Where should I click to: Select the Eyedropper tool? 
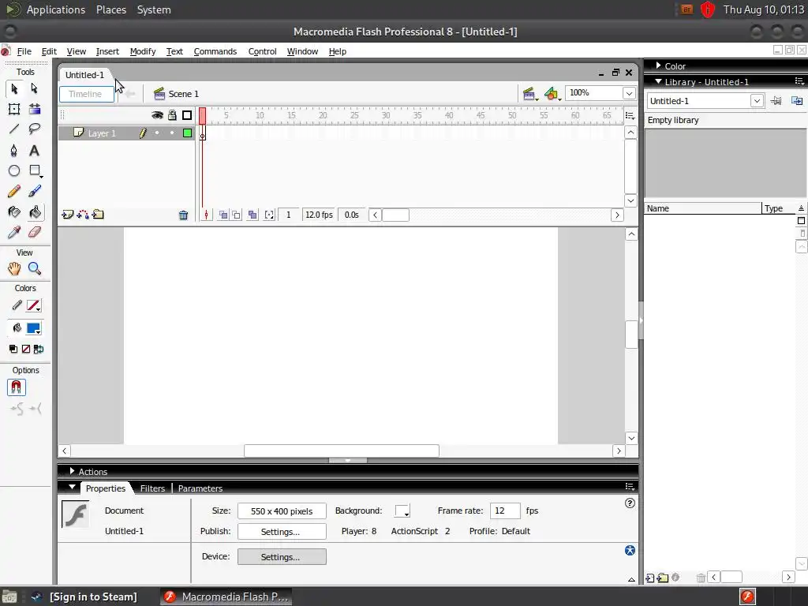pyautogui.click(x=14, y=233)
